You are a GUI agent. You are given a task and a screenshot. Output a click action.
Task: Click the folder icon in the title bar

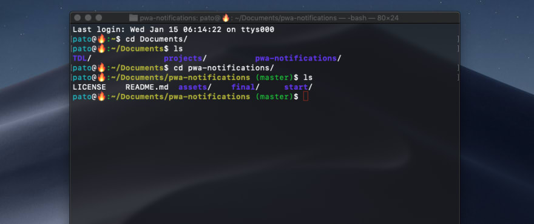(133, 18)
